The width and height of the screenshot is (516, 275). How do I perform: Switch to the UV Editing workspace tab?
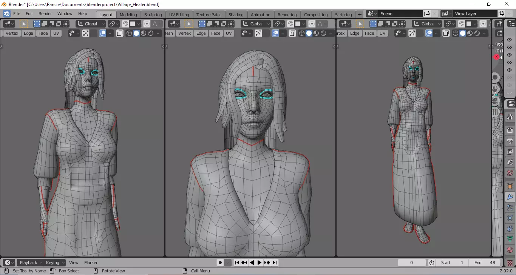coord(179,15)
